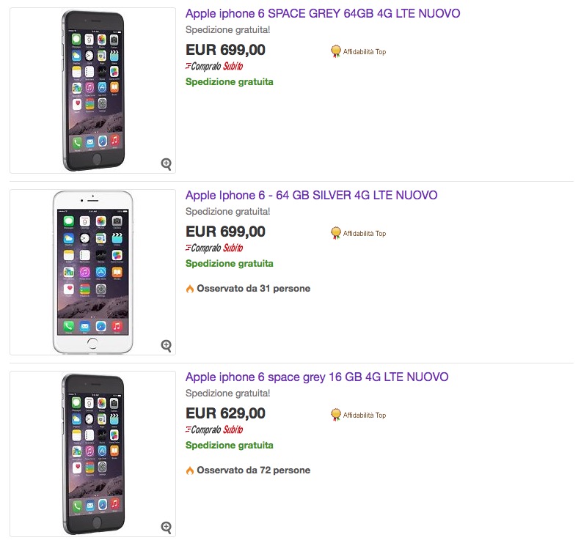Click flame icon beside 72 persone
Image resolution: width=581 pixels, height=543 pixels.
click(190, 470)
